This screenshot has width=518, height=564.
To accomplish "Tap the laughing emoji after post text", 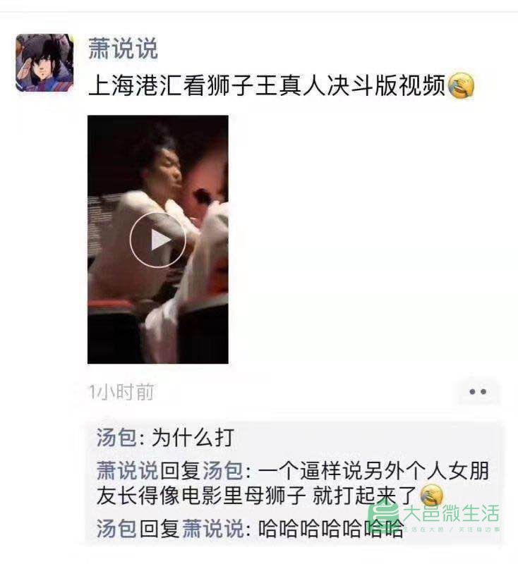I will coord(461,85).
